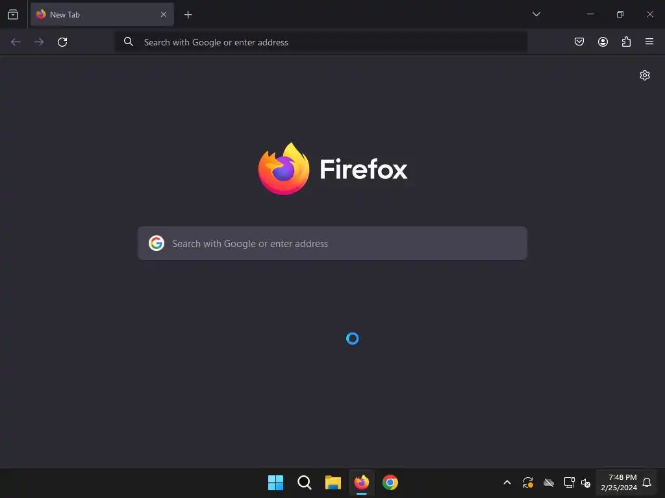Minimize the Firefox window
The height and width of the screenshot is (498, 665).
[x=590, y=14]
